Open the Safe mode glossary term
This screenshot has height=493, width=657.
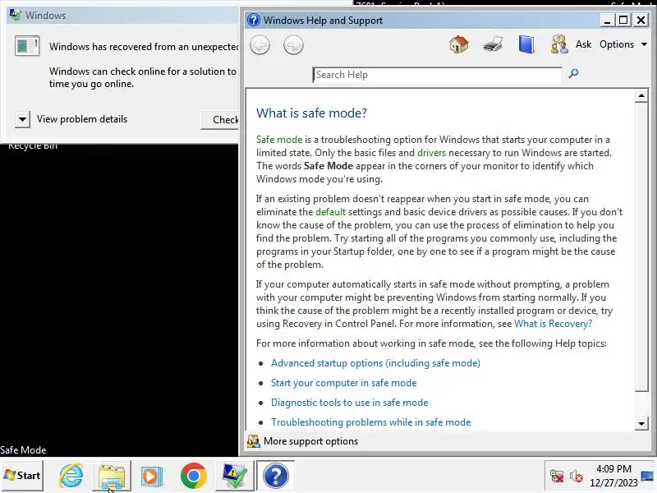pos(279,140)
